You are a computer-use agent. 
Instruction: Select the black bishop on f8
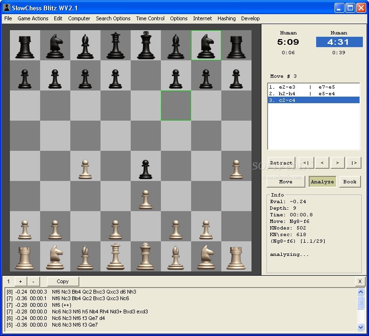[176, 46]
